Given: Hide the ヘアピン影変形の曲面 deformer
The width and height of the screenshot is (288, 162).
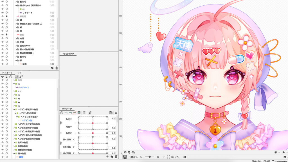Looking at the screenshot, I should click(2, 109).
